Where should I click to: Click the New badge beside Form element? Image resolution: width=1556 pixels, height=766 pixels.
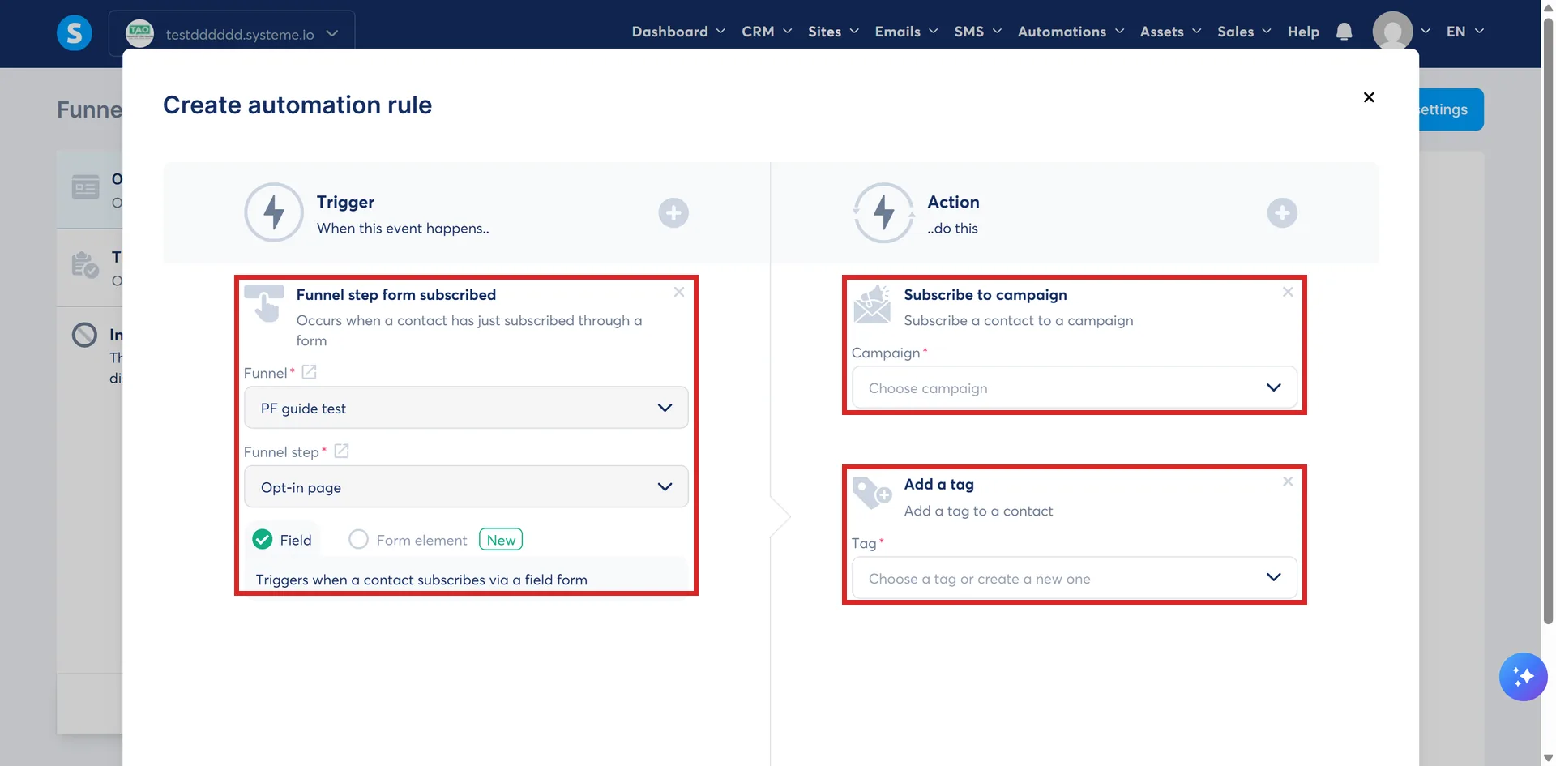501,540
